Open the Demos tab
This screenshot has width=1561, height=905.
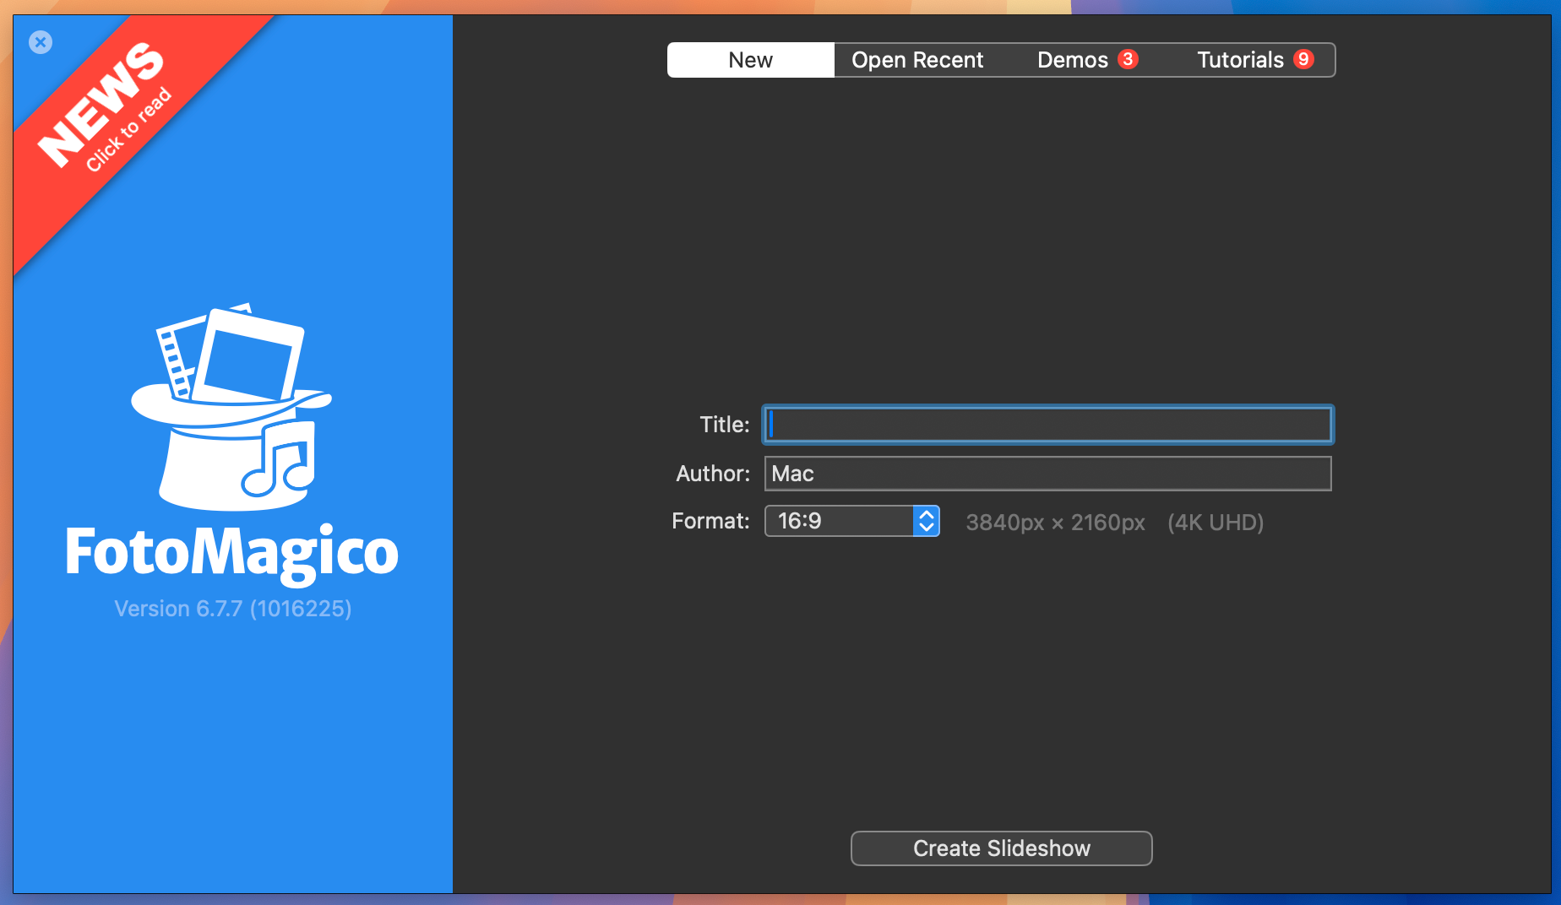coord(1085,60)
